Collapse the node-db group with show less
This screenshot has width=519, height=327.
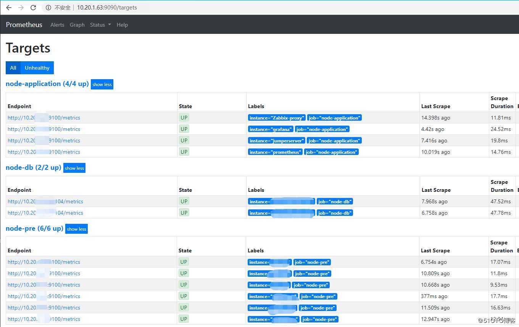pos(74,168)
